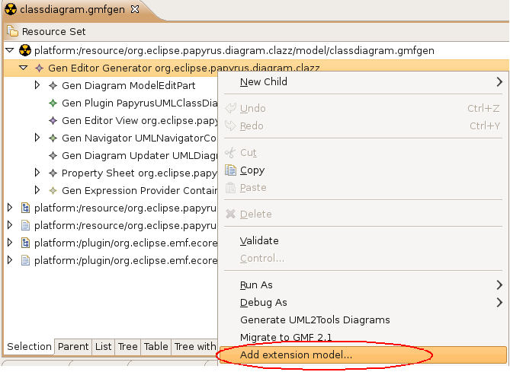The image size is (510, 372).
Task: Click the Resource Set folder icon
Action: pos(12,31)
